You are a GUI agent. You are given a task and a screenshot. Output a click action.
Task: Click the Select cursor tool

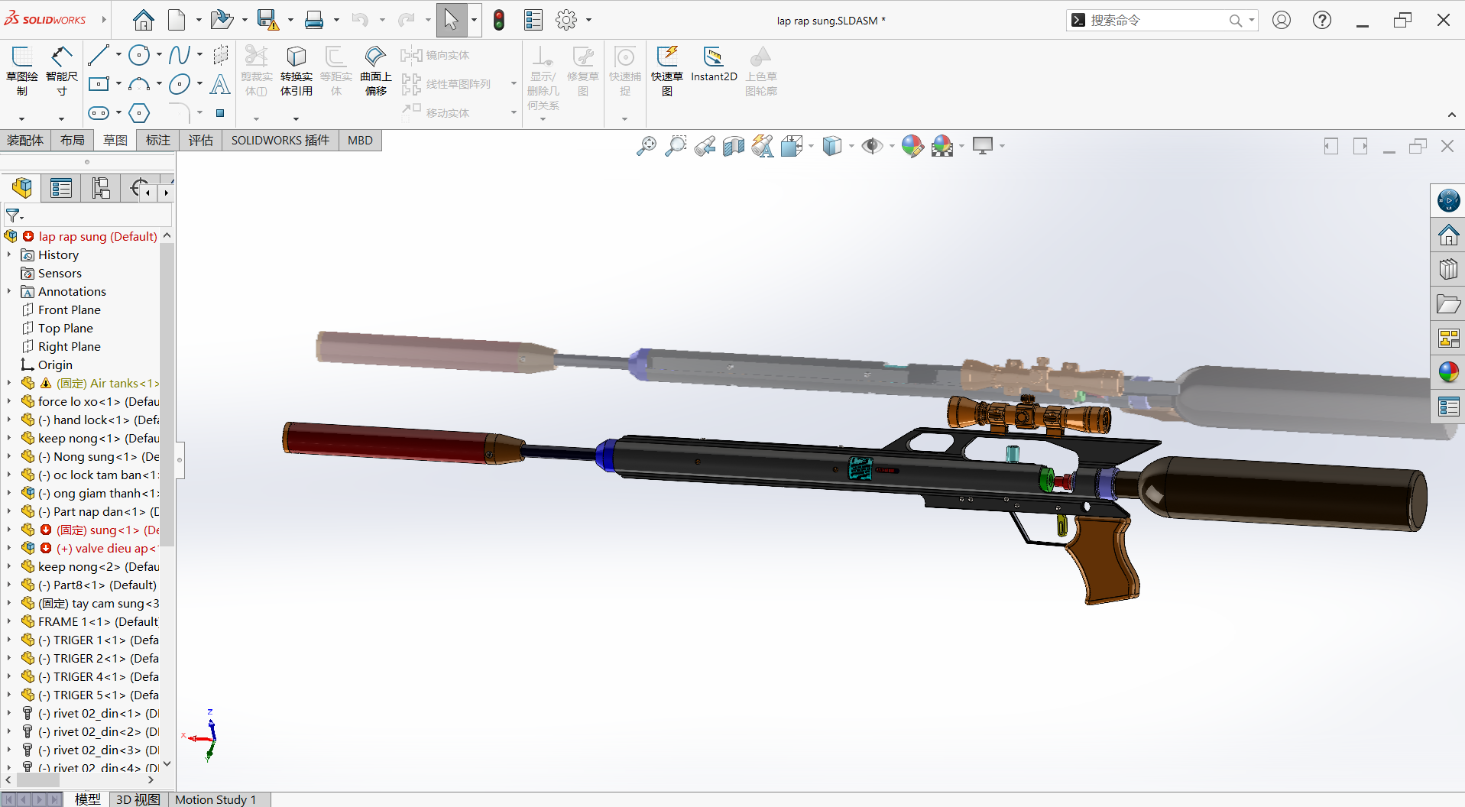click(x=451, y=20)
